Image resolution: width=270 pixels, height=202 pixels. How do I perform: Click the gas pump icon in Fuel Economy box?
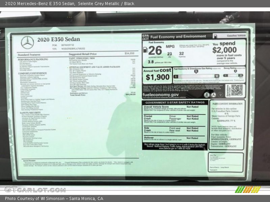(x=145, y=50)
